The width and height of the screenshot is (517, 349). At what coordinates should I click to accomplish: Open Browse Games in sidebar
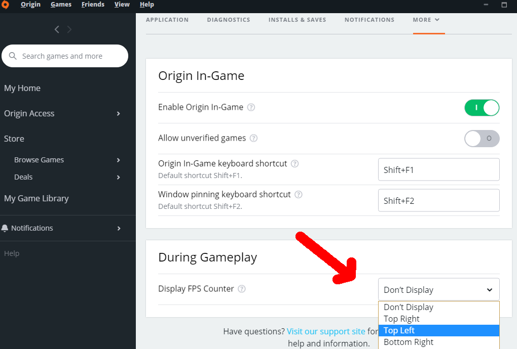point(39,160)
